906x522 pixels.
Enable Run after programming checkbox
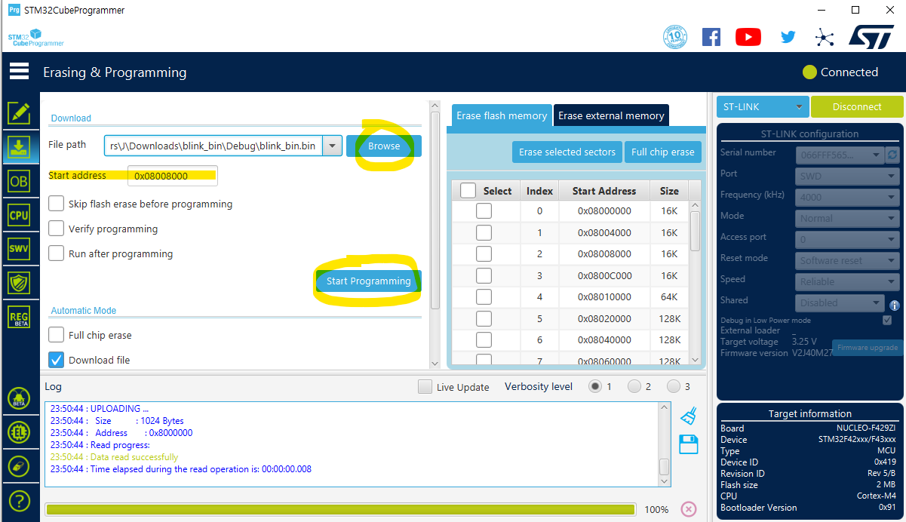tap(56, 253)
